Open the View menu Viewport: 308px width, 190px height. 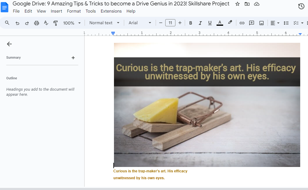pos(41,11)
